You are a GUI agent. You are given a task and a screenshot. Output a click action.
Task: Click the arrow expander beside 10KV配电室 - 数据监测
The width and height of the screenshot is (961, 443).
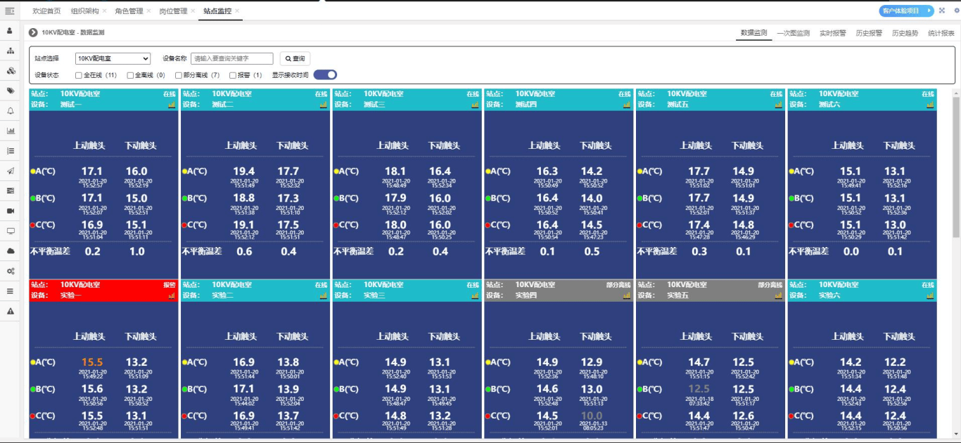(x=33, y=32)
